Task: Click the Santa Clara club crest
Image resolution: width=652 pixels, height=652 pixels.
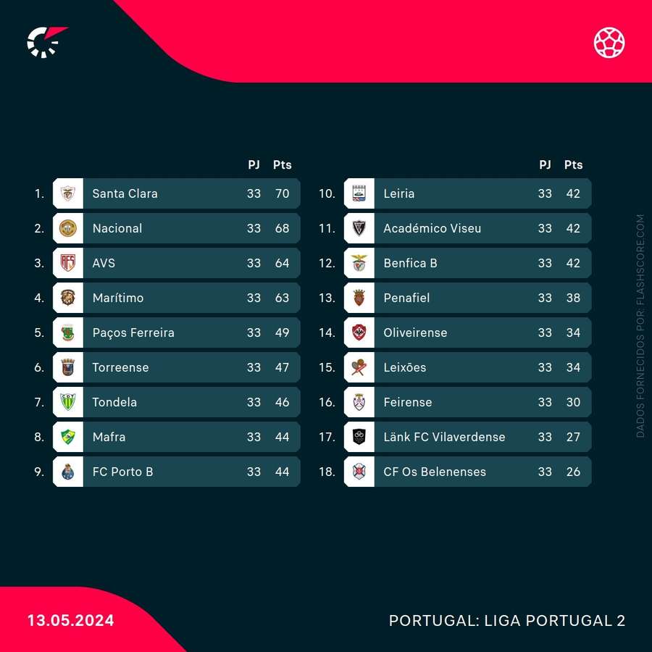Action: point(68,193)
